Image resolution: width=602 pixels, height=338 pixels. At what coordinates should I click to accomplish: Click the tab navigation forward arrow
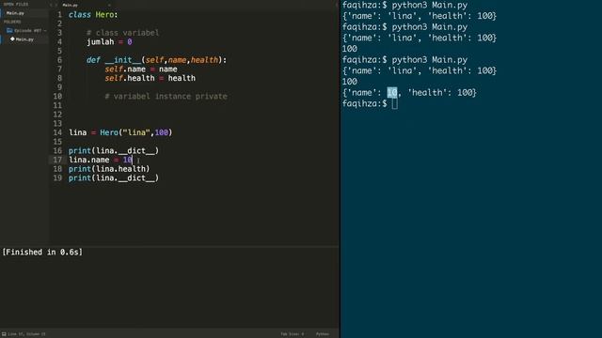(56, 5)
